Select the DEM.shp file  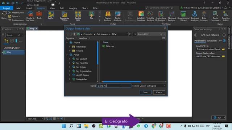pyautogui.click(x=108, y=46)
